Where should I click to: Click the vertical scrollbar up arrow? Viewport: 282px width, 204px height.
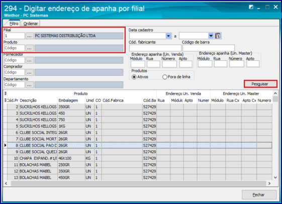(275, 93)
